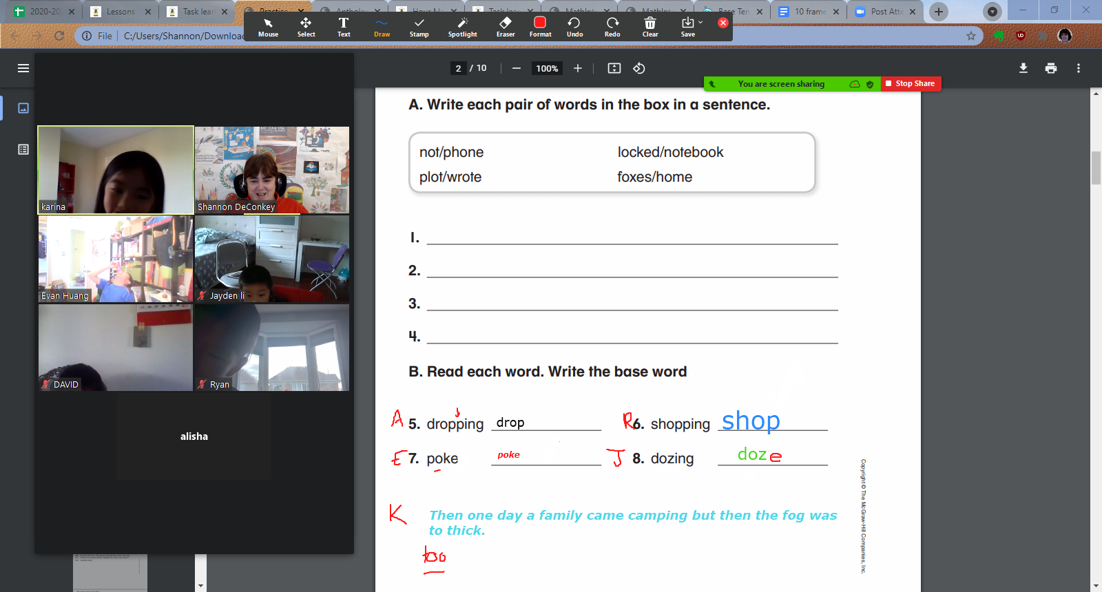1102x592 pixels.
Task: Bookmark this page with star icon
Action: (971, 36)
